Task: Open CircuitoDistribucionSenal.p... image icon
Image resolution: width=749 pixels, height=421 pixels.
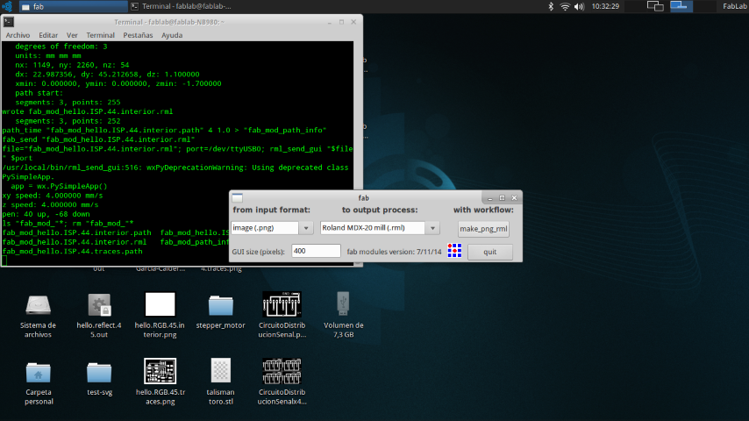Action: point(282,304)
